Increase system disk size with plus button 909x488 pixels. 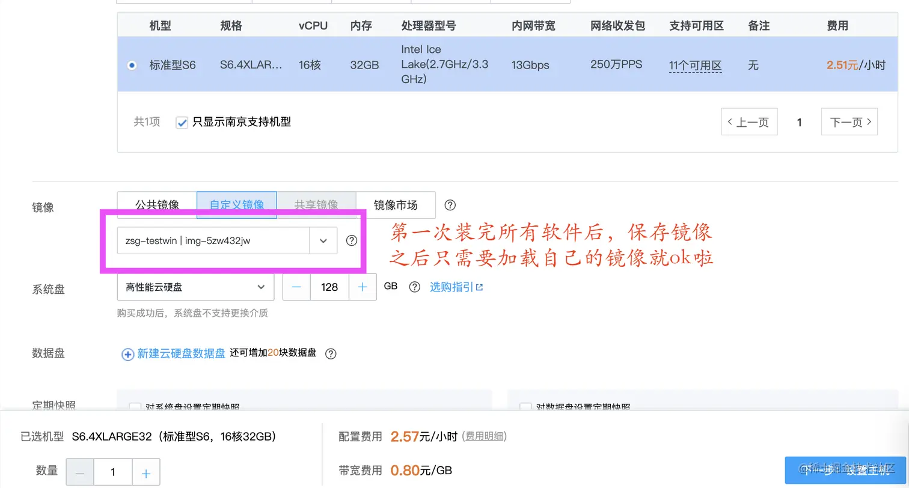[x=362, y=287]
